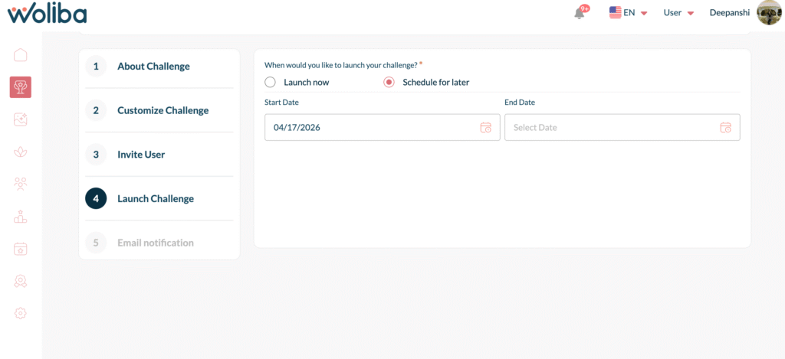The height and width of the screenshot is (359, 785).
Task: Expand the EN language dropdown
Action: (x=629, y=13)
